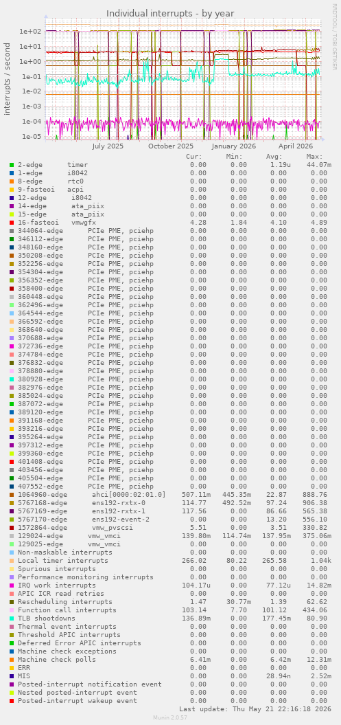Click the swatch for 5767168-edge ens192-rxtx-0
Screen dimensions: 341x725
point(11,502)
